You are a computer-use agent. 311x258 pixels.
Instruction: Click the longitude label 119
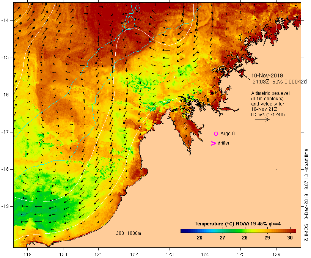tap(27, 254)
